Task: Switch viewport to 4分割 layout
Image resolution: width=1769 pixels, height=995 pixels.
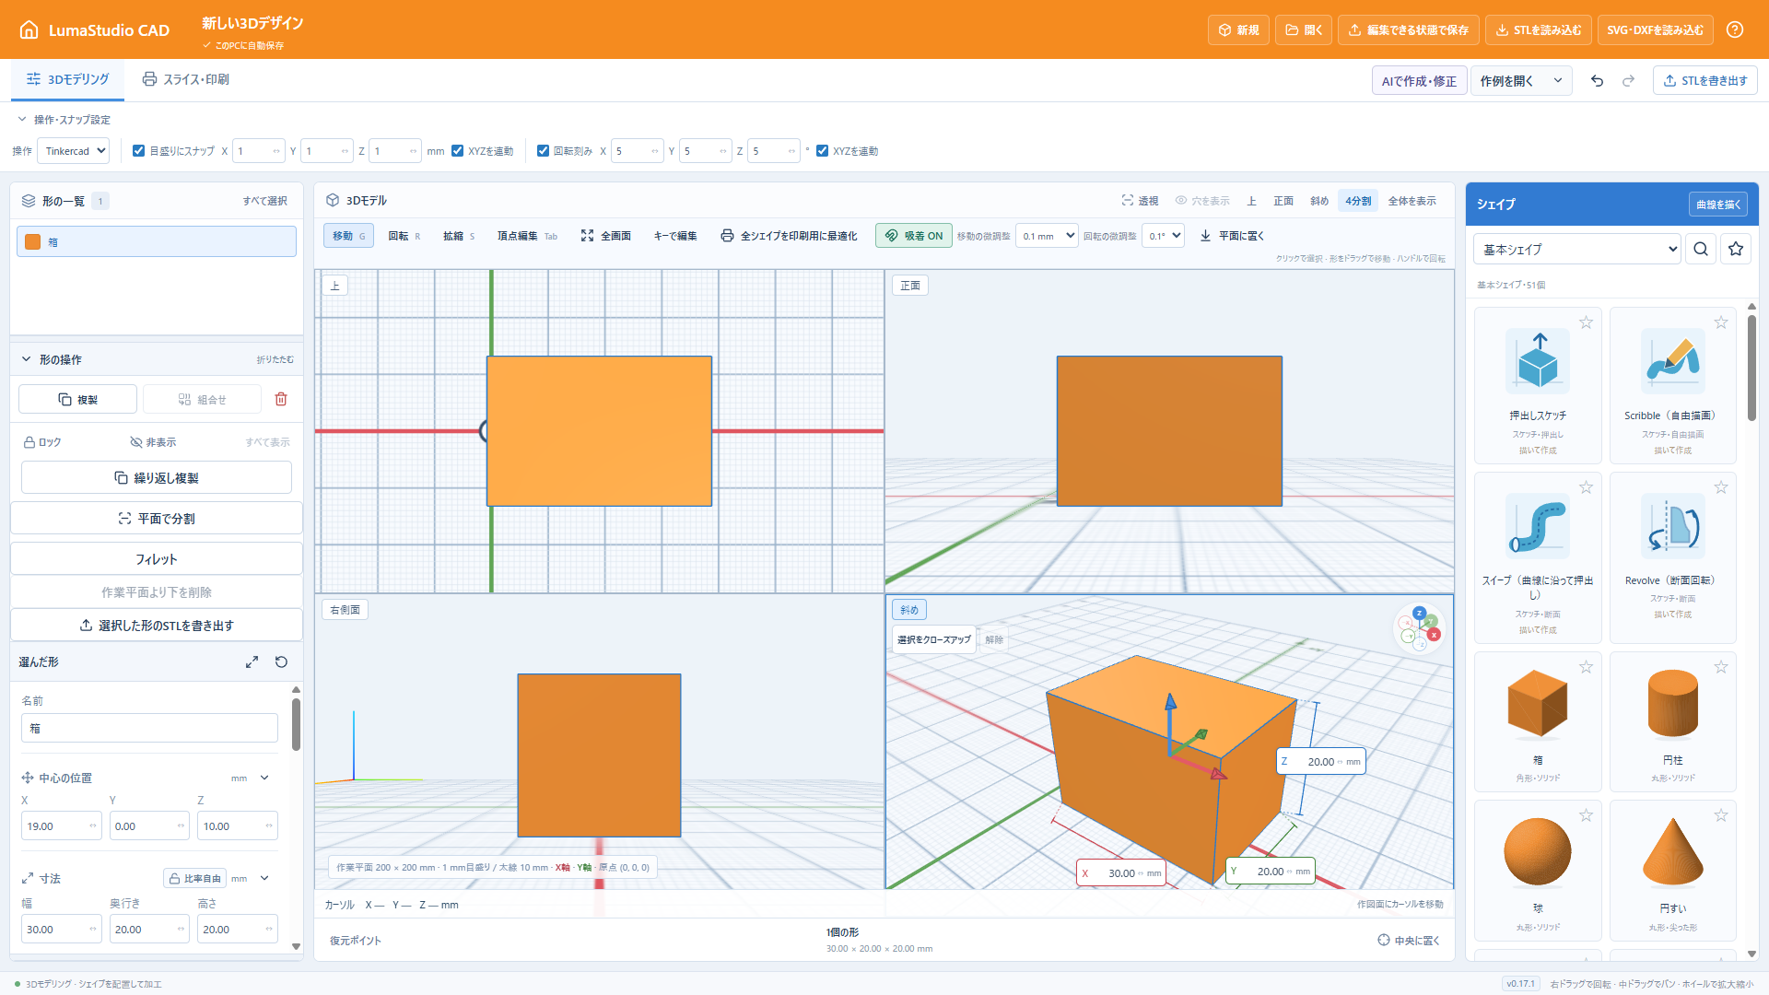Action: click(x=1358, y=201)
